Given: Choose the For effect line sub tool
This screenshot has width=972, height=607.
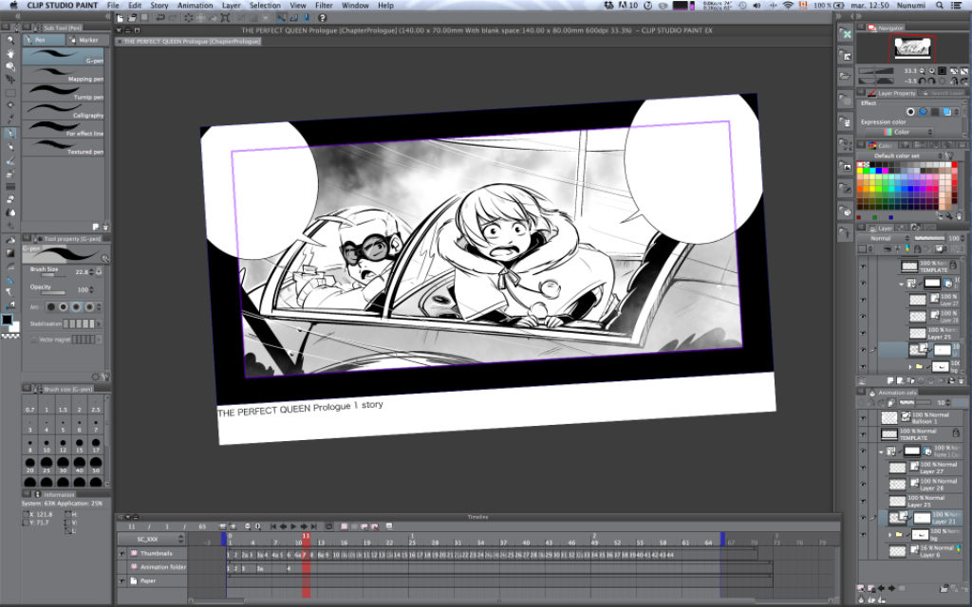Looking at the screenshot, I should pyautogui.click(x=64, y=129).
